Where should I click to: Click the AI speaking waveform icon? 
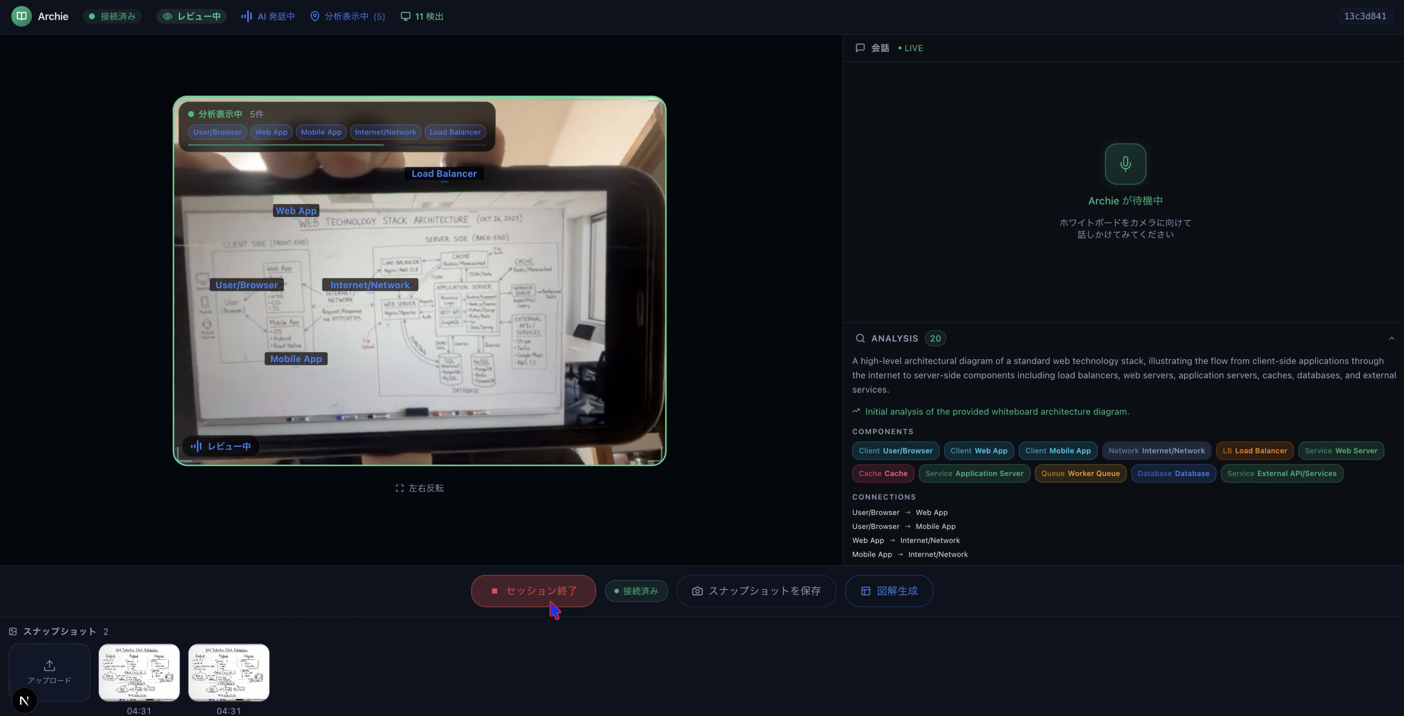point(246,16)
